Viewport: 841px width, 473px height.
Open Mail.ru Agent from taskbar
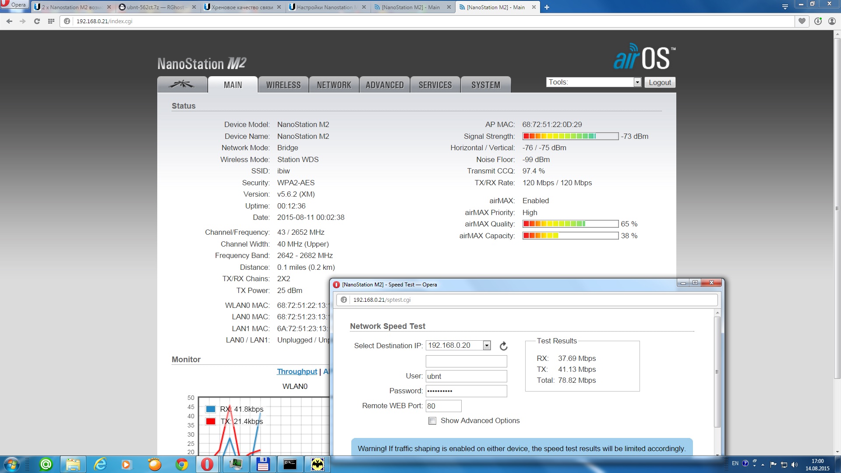(x=46, y=464)
